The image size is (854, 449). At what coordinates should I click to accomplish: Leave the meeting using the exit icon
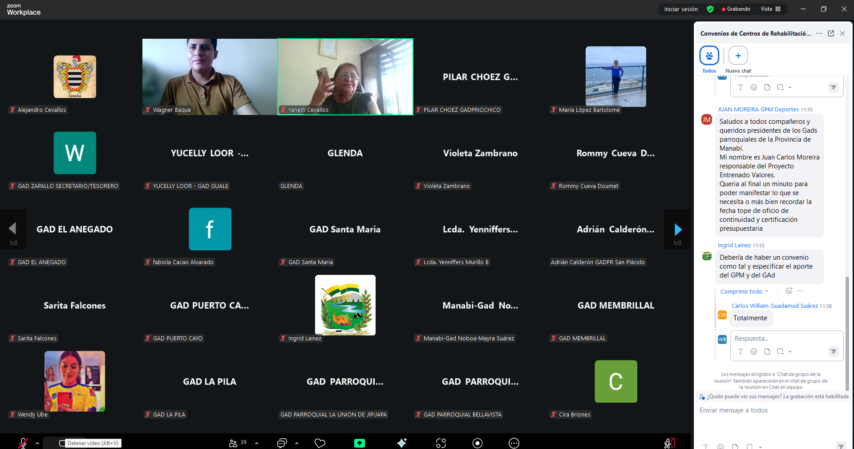pos(669,443)
